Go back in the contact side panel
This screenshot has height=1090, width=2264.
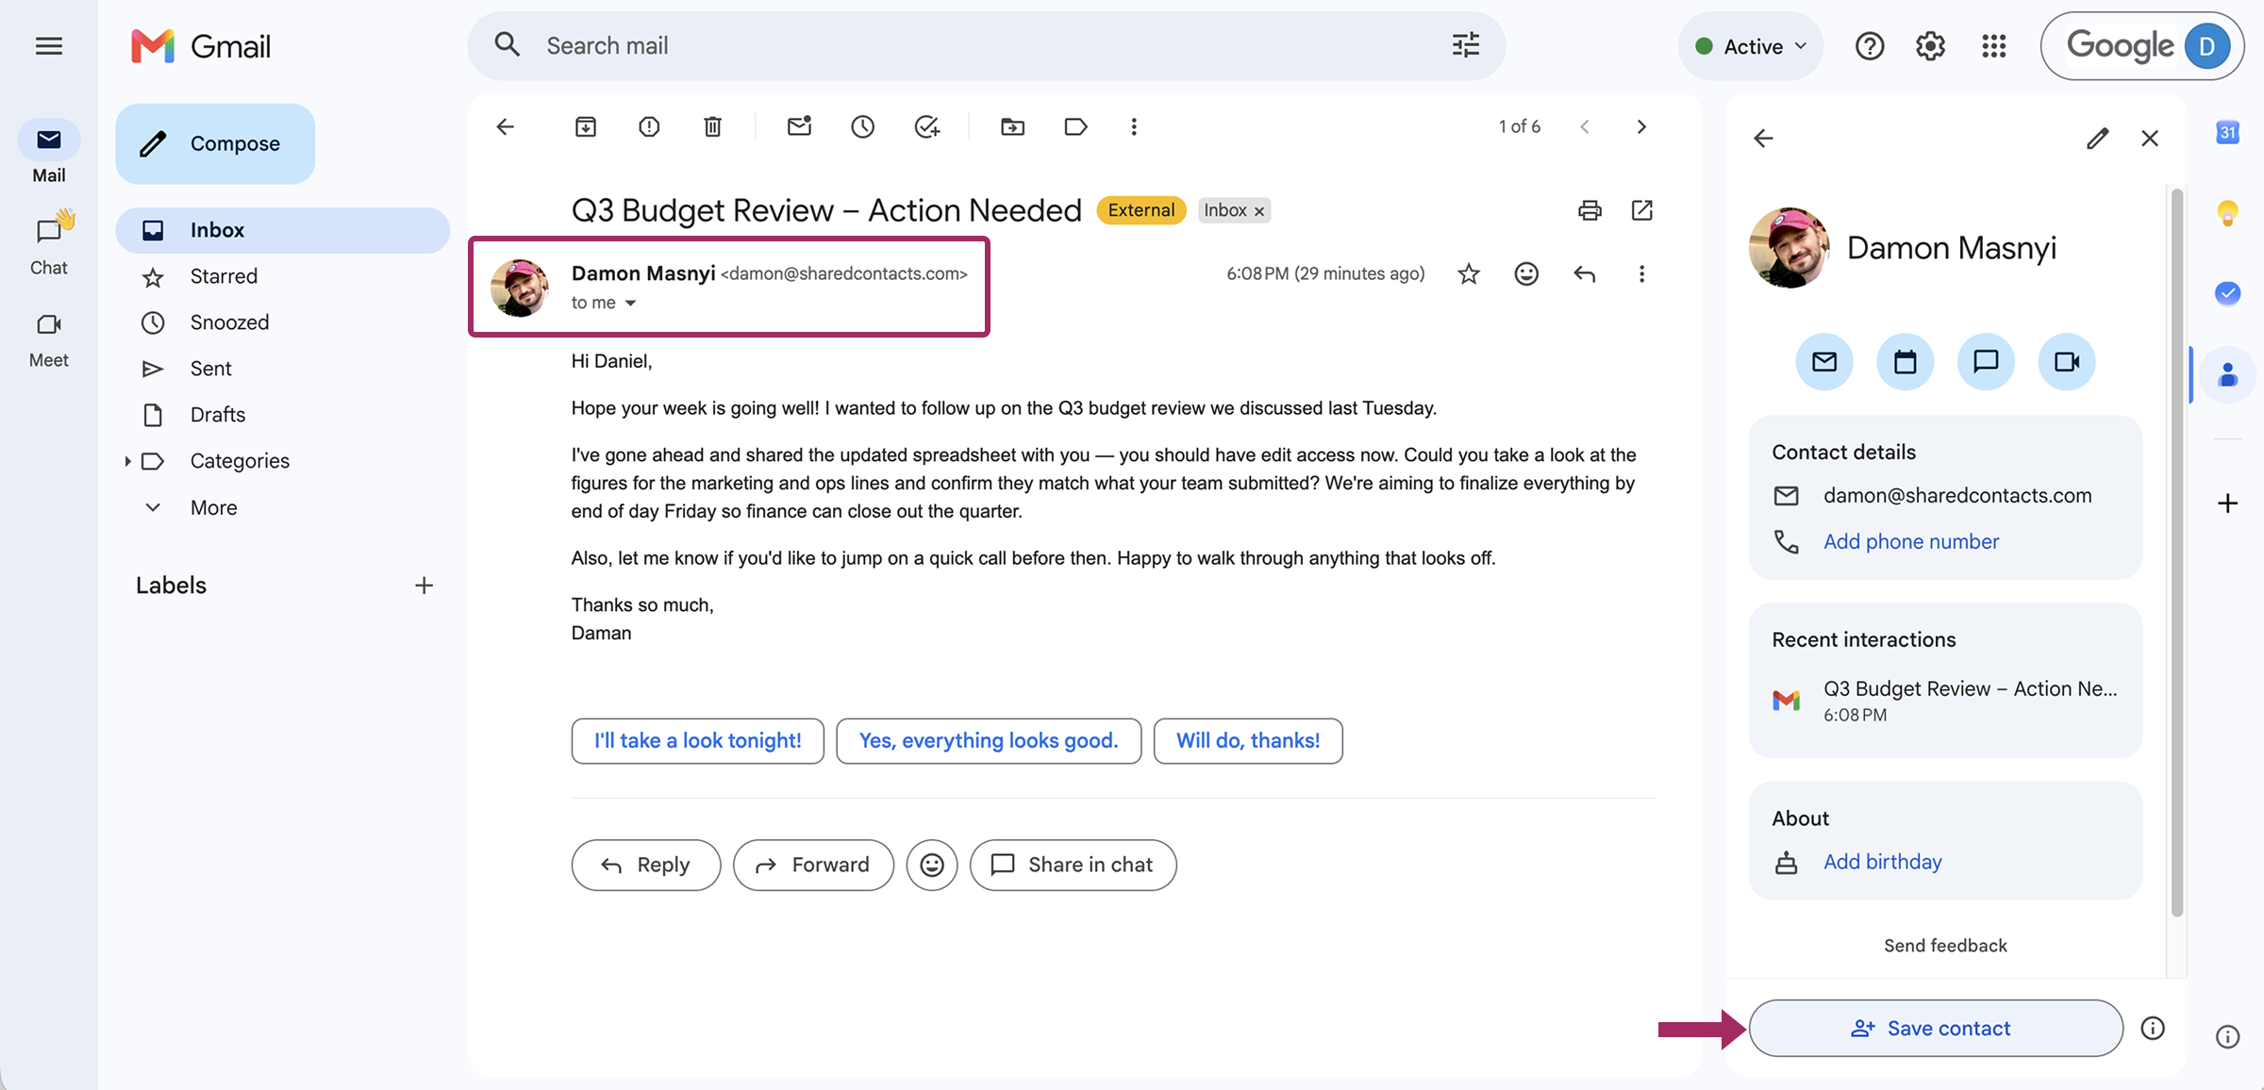[x=1763, y=139]
